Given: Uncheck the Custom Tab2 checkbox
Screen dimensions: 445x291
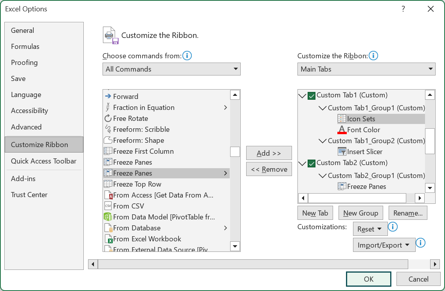Looking at the screenshot, I should coord(312,163).
